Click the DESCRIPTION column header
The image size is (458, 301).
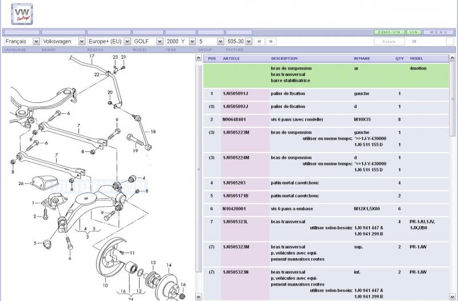point(284,59)
